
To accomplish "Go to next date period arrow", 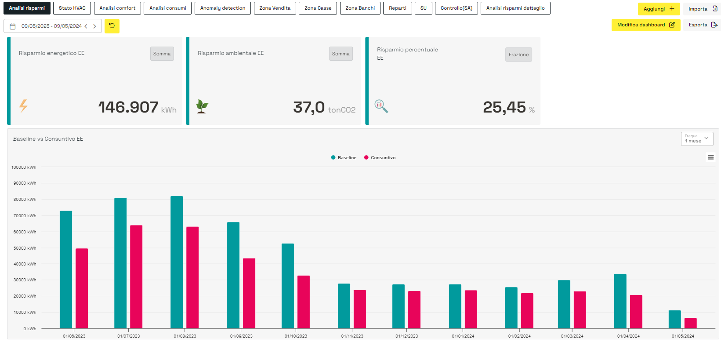I will coord(94,26).
